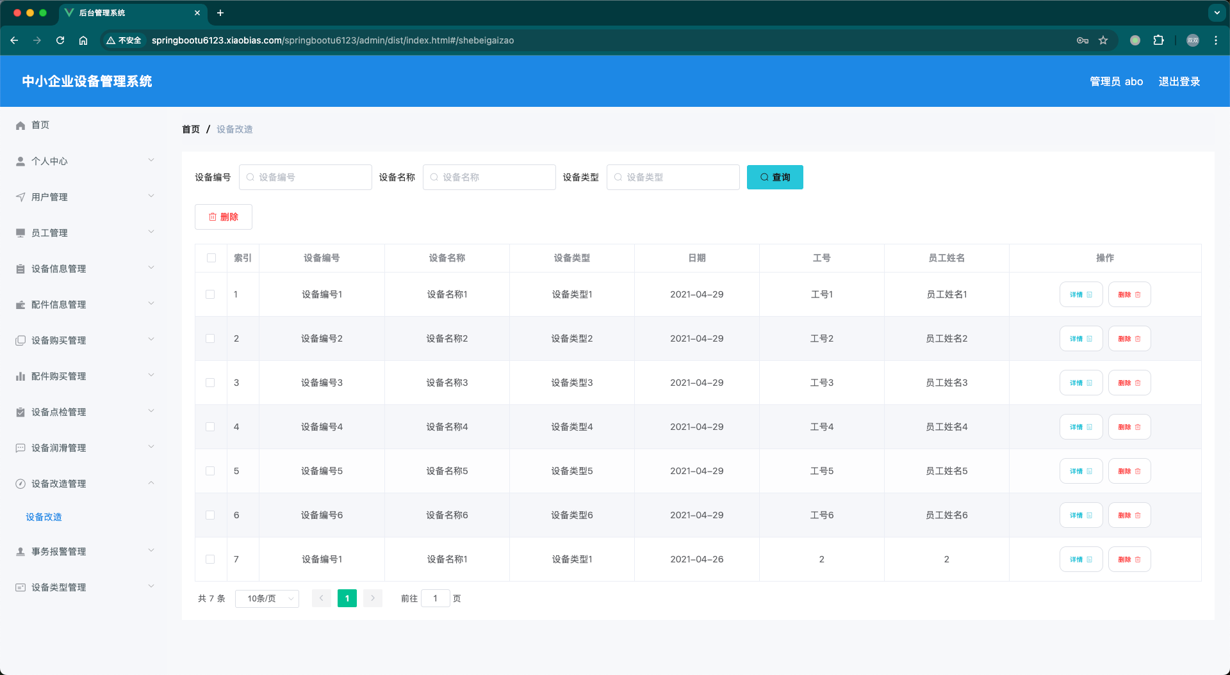Viewport: 1230px width, 675px height.
Task: Click the card icon beside 设备类型管理
Action: point(20,587)
